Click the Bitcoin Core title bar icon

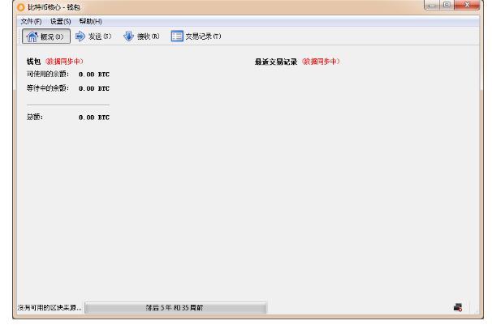coord(21,6)
